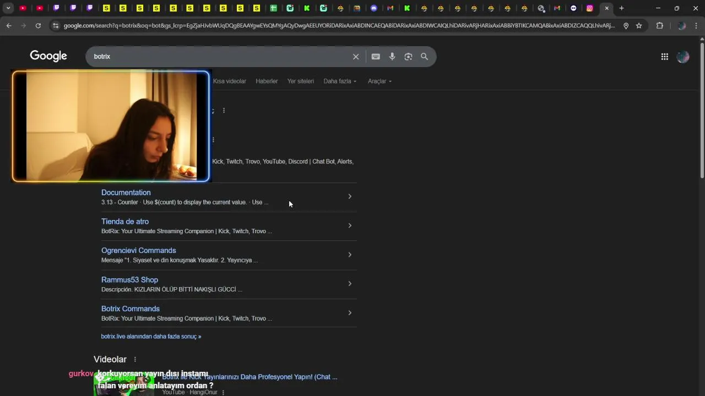The image size is (705, 396).
Task: Switch to the green Google Sheets tab
Action: 273,8
